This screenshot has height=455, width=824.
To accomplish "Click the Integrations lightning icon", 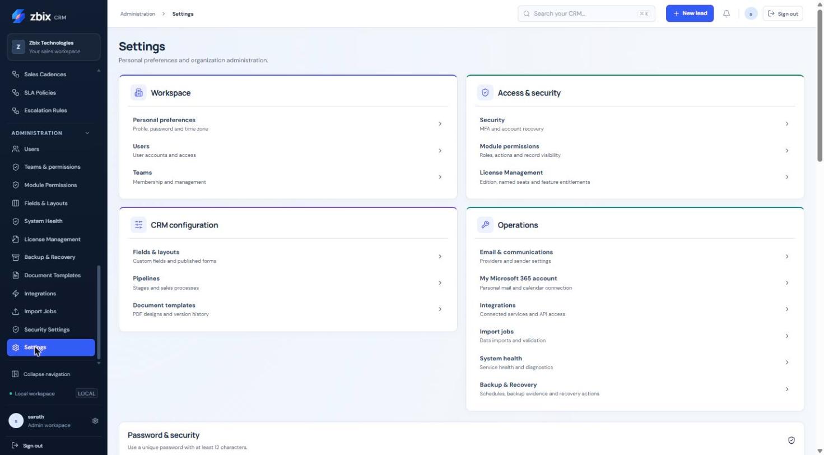I will [16, 294].
